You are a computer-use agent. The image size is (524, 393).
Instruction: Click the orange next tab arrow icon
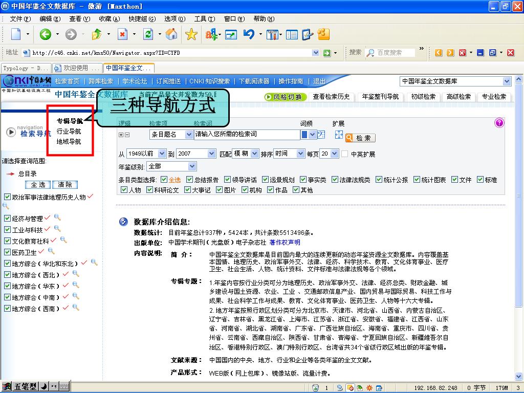click(x=450, y=53)
